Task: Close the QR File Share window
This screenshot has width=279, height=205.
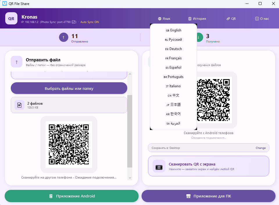Action: (273, 3)
